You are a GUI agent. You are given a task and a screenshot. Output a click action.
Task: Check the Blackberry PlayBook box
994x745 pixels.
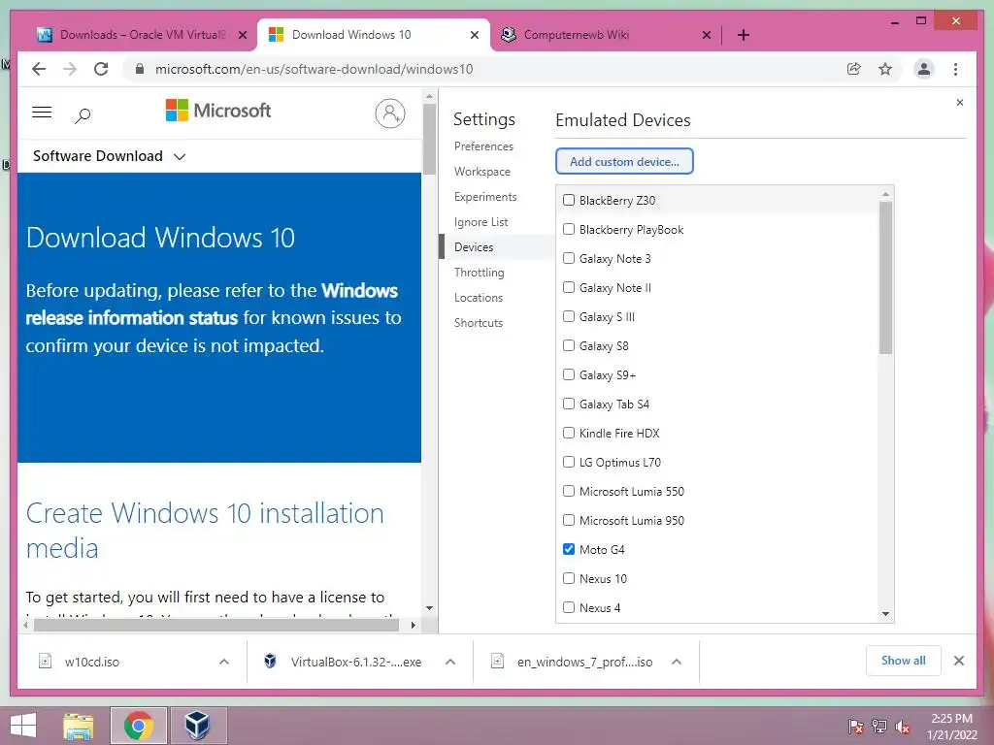(x=569, y=229)
